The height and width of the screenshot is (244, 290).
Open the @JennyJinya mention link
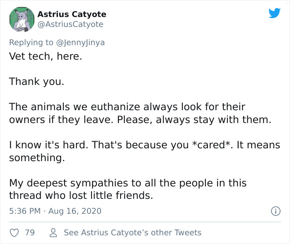(x=80, y=43)
